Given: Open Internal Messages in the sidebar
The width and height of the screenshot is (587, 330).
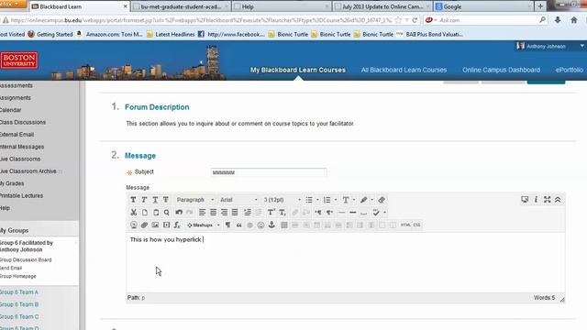Looking at the screenshot, I should [x=22, y=147].
